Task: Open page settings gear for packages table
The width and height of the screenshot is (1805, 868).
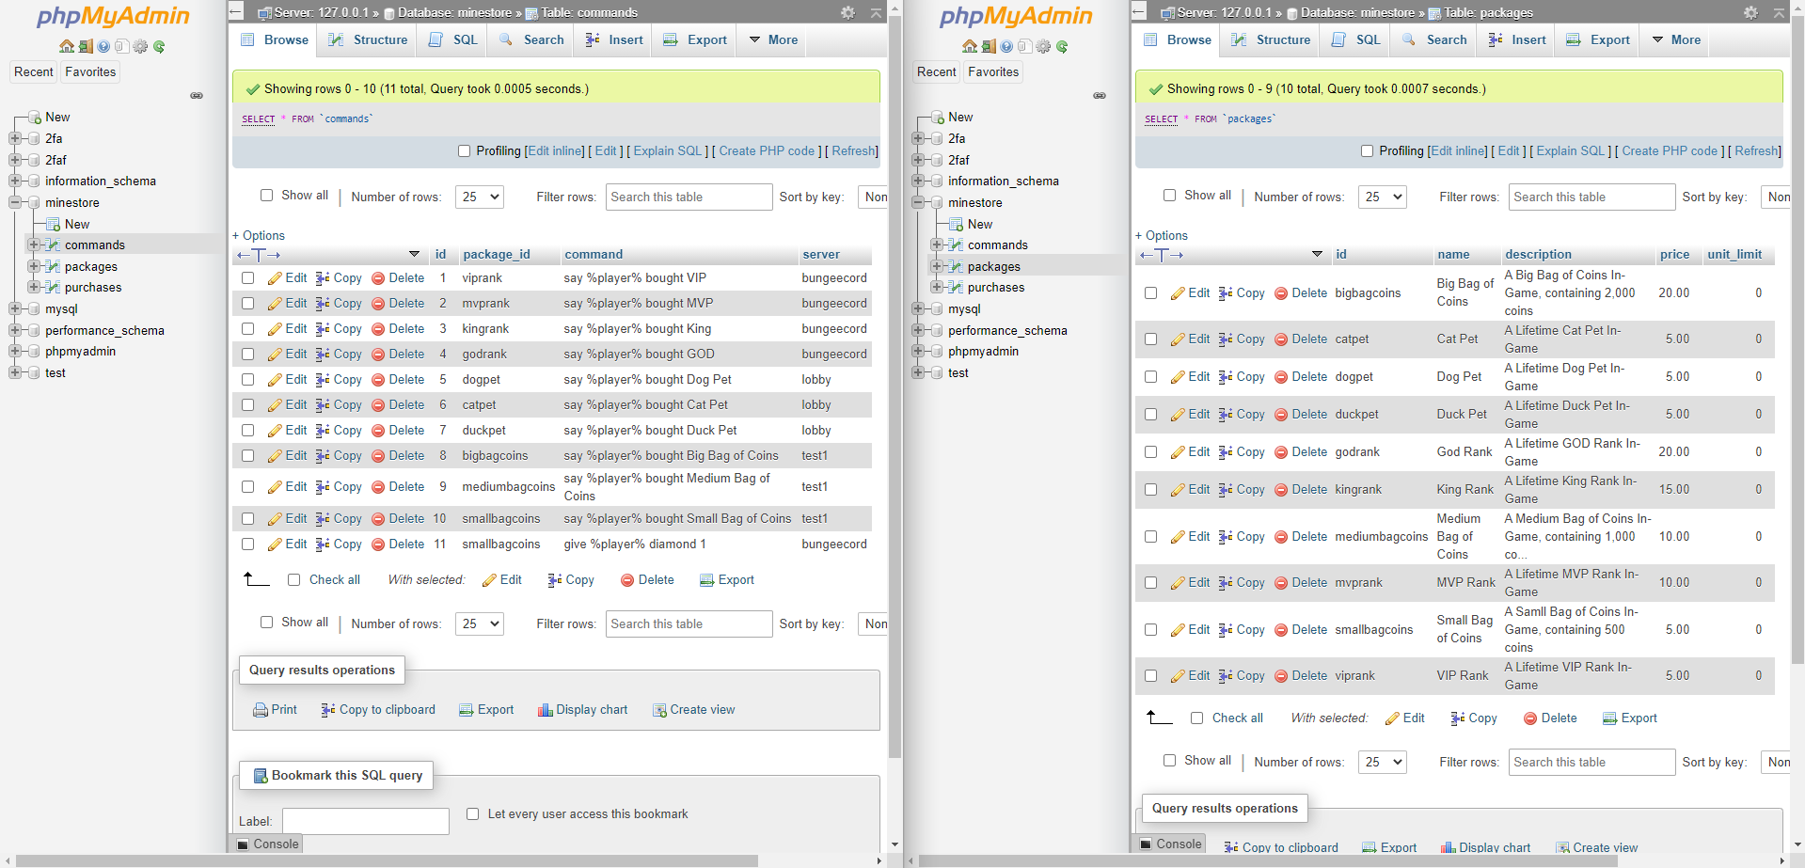Action: pos(1750,12)
